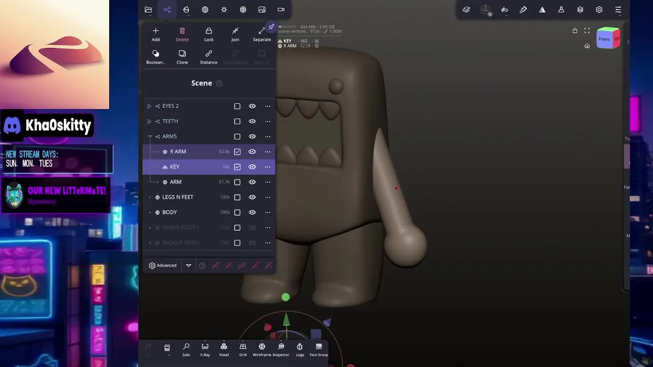The image size is (653, 367).
Task: Select the TEETH checkbox
Action: [x=237, y=121]
